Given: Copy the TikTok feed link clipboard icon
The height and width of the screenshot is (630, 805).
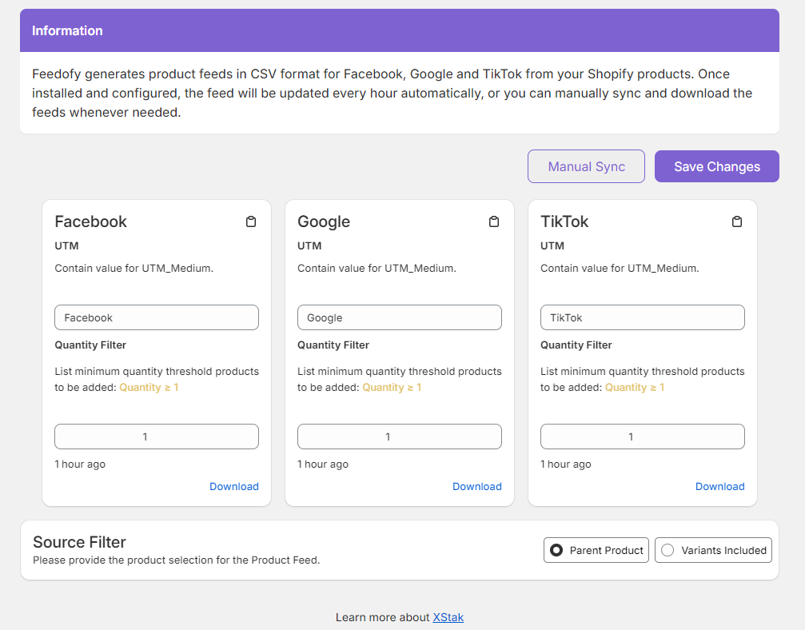Looking at the screenshot, I should (x=737, y=221).
